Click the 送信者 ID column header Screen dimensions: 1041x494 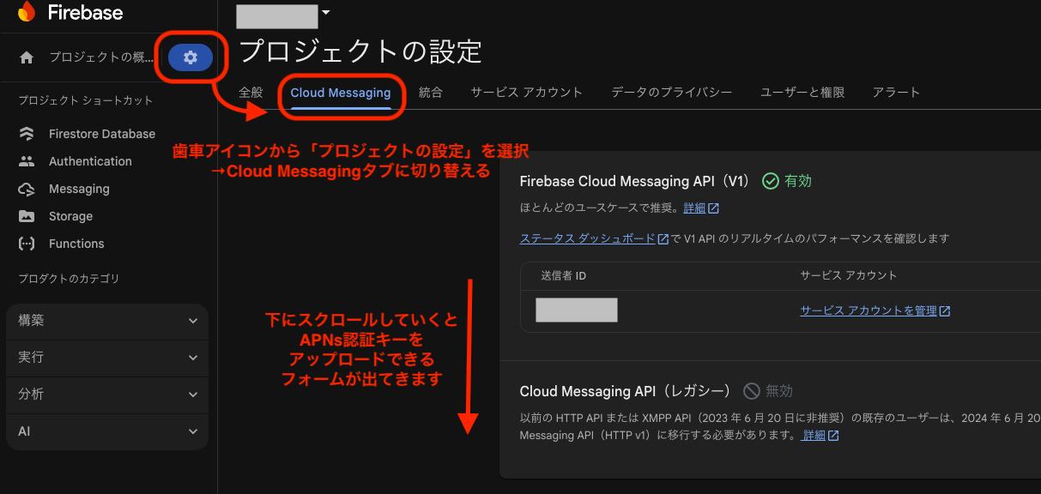click(x=564, y=276)
